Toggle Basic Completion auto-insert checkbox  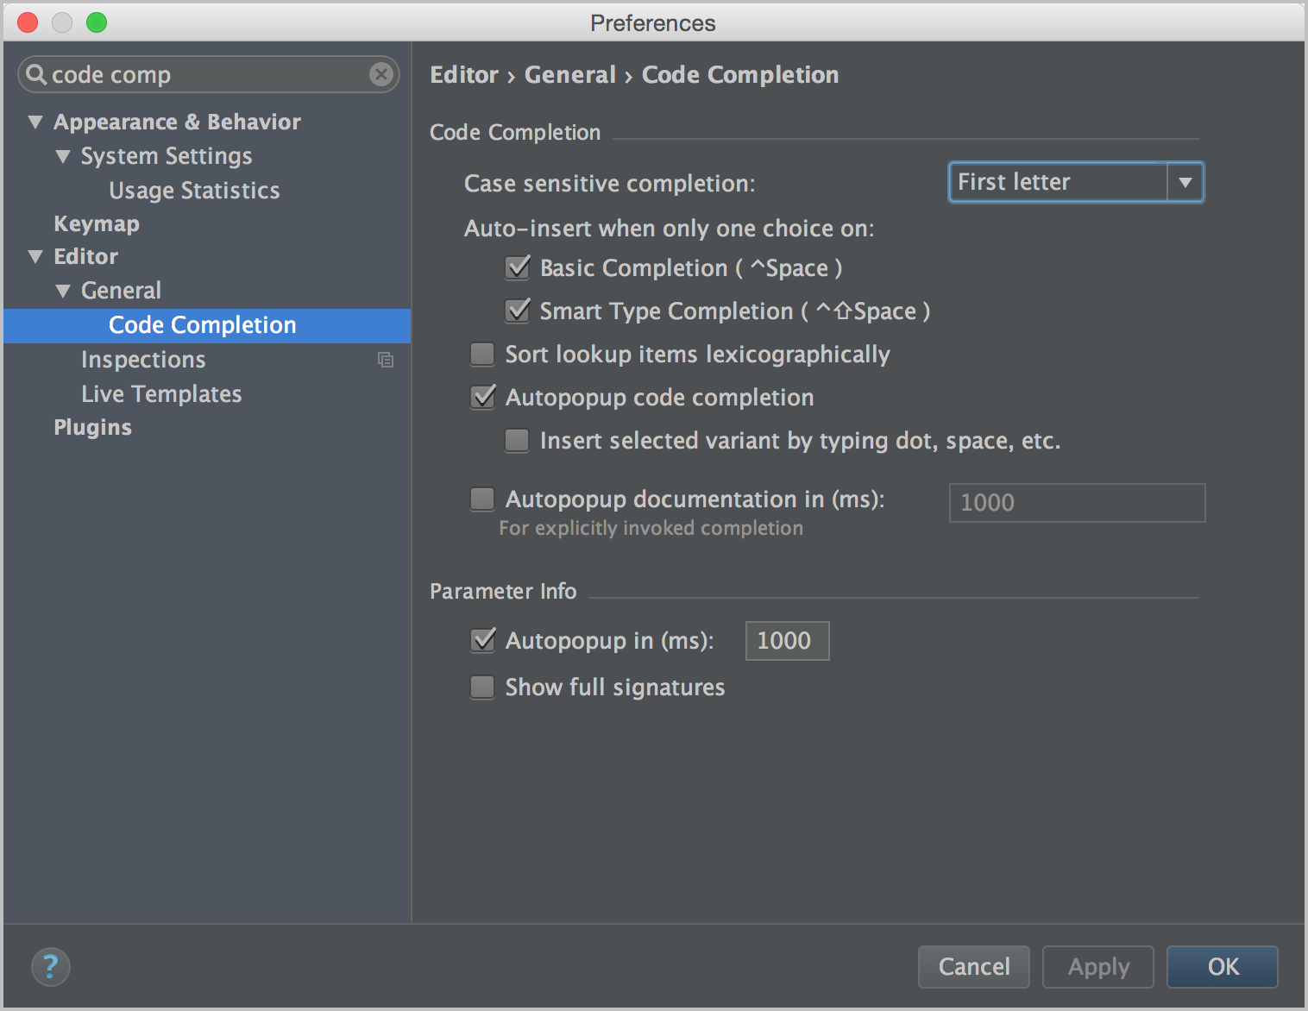pos(518,268)
